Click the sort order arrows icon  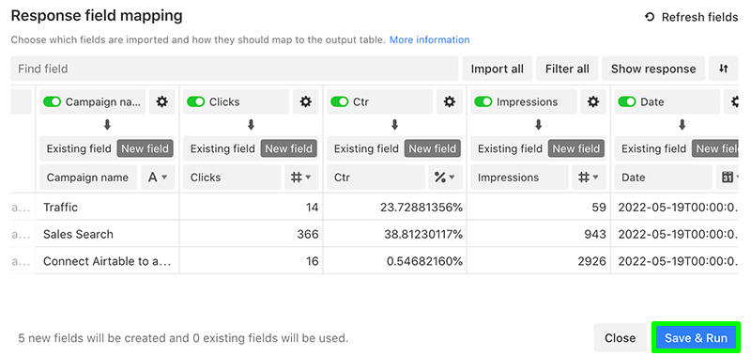coord(723,69)
